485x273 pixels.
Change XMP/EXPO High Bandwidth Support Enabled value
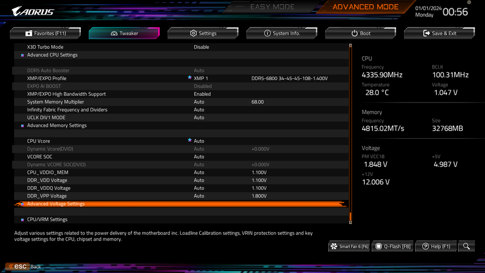click(202, 94)
